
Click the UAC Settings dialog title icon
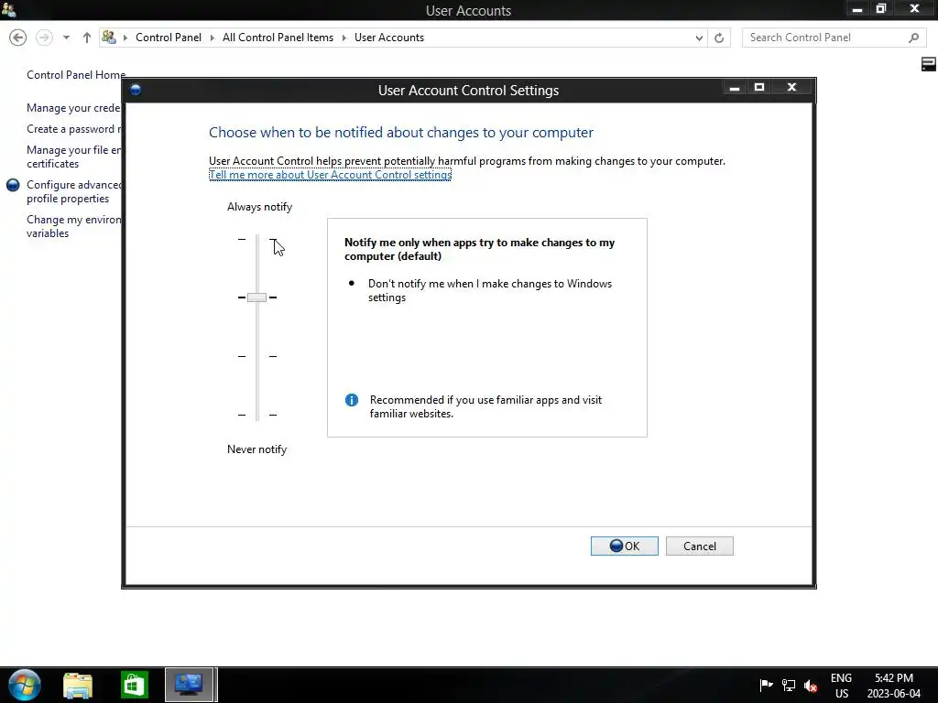[136, 90]
